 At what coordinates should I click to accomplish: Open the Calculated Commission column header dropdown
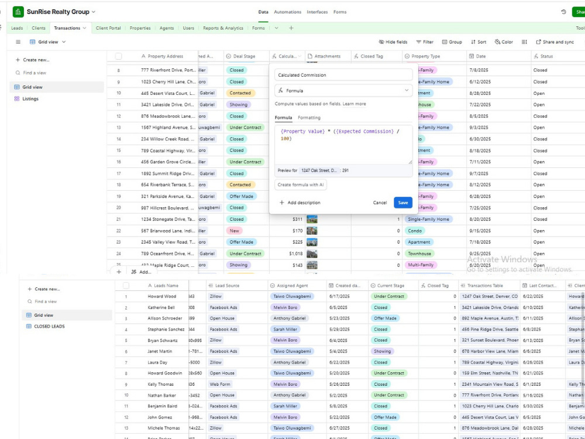300,56
